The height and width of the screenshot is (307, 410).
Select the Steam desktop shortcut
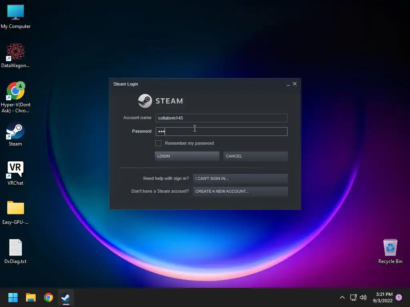pos(16,134)
